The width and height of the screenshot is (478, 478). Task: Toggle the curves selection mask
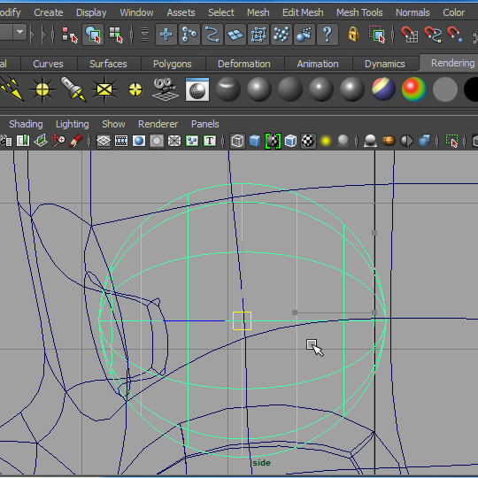click(x=212, y=35)
